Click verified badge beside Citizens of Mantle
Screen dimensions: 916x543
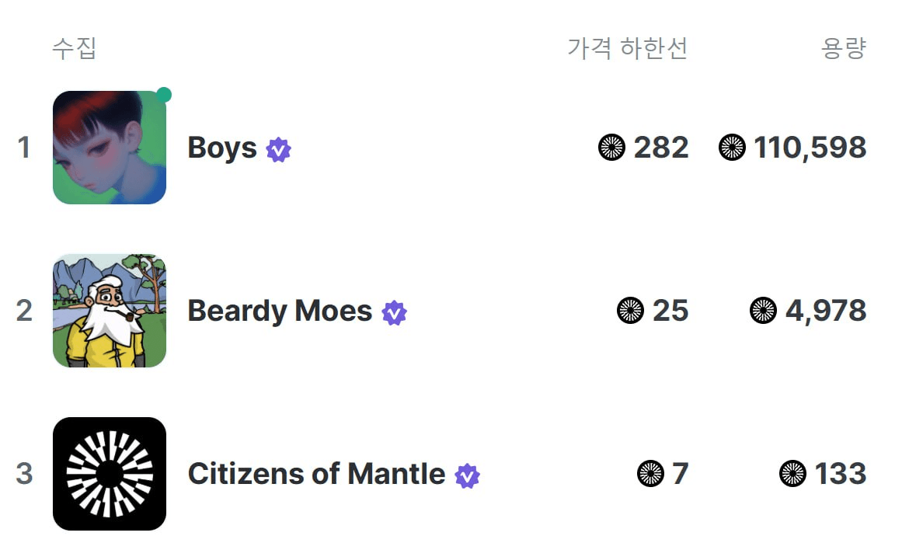pos(468,476)
